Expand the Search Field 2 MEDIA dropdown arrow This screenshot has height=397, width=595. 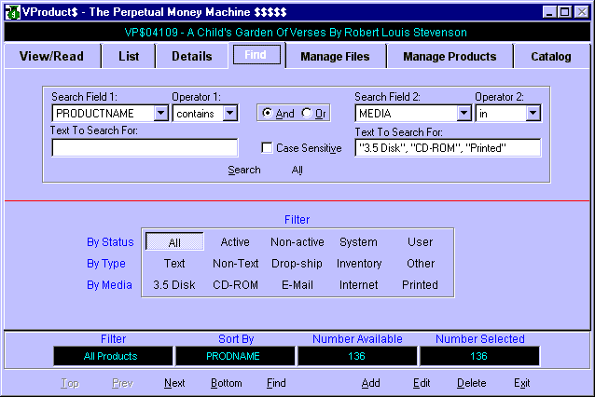(x=464, y=113)
